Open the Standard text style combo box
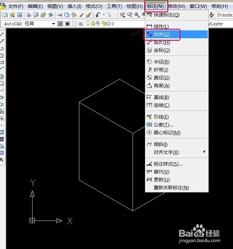 pyautogui.click(x=224, y=15)
